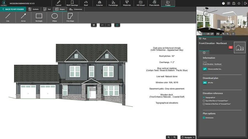The width and height of the screenshot is (248, 139).
Task: Select the Ellipse shape tool
Action: tap(55, 17)
